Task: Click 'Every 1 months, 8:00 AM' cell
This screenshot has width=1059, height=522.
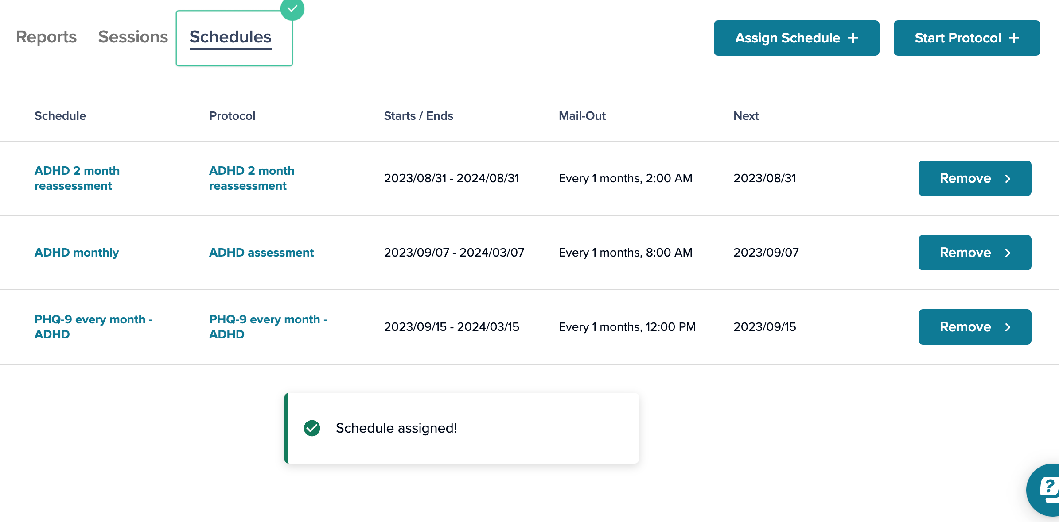Action: point(626,253)
